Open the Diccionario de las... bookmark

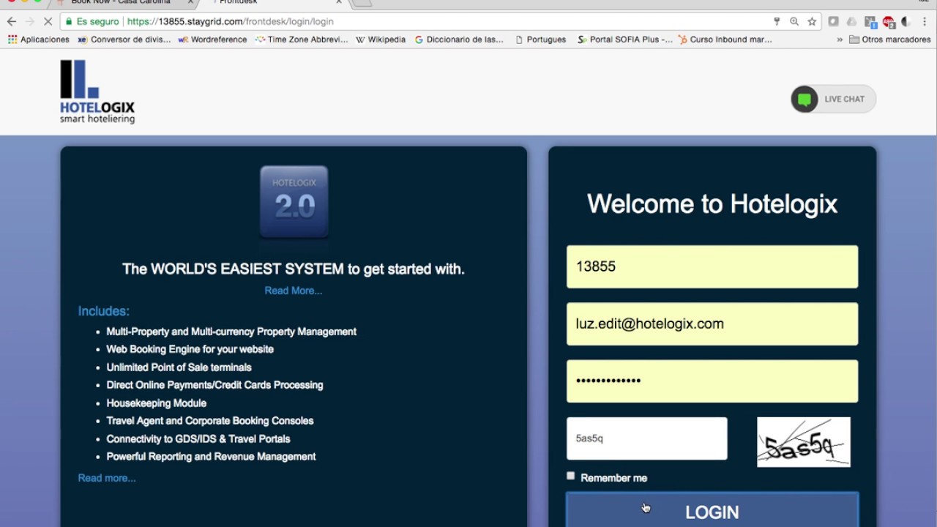click(x=459, y=40)
